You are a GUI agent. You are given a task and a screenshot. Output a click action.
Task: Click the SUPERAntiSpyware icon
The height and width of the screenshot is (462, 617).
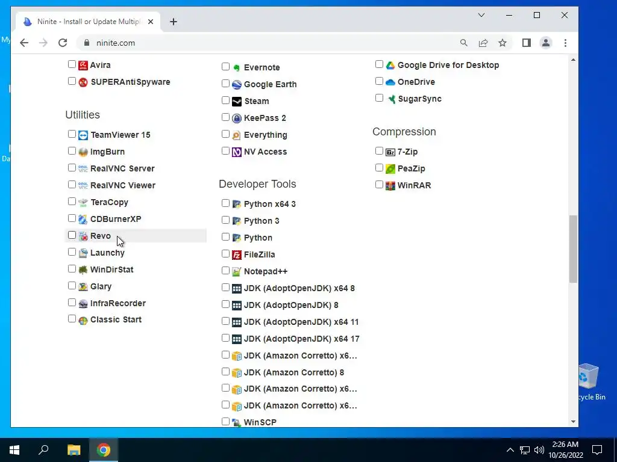83,82
